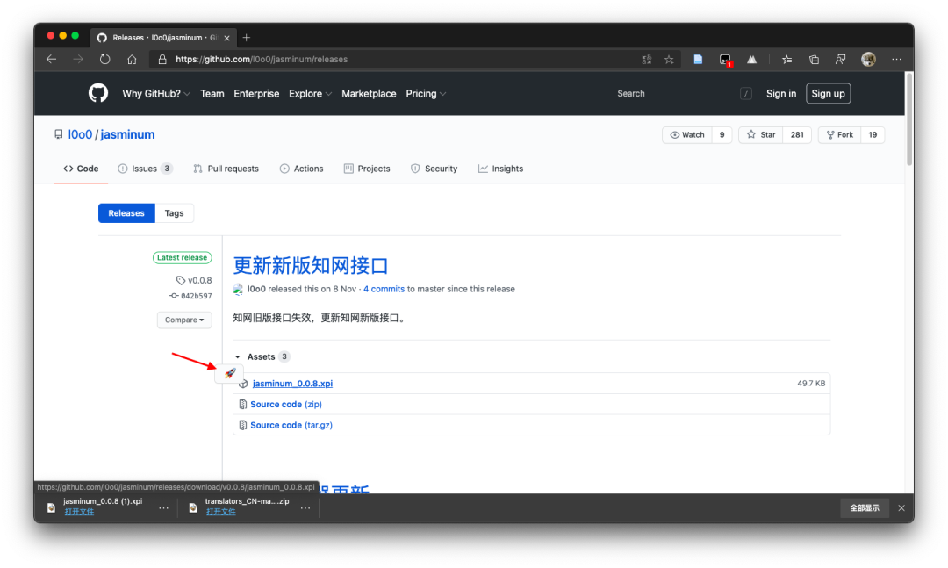This screenshot has height=568, width=948.
Task: Click the browser address bar URL
Action: pos(262,60)
